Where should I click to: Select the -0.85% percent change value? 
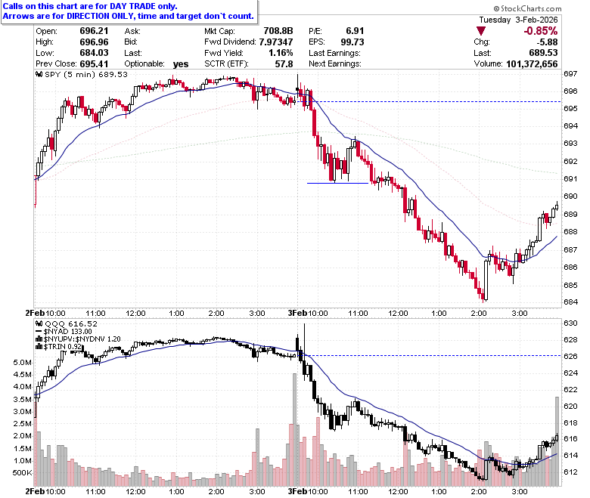tap(541, 31)
